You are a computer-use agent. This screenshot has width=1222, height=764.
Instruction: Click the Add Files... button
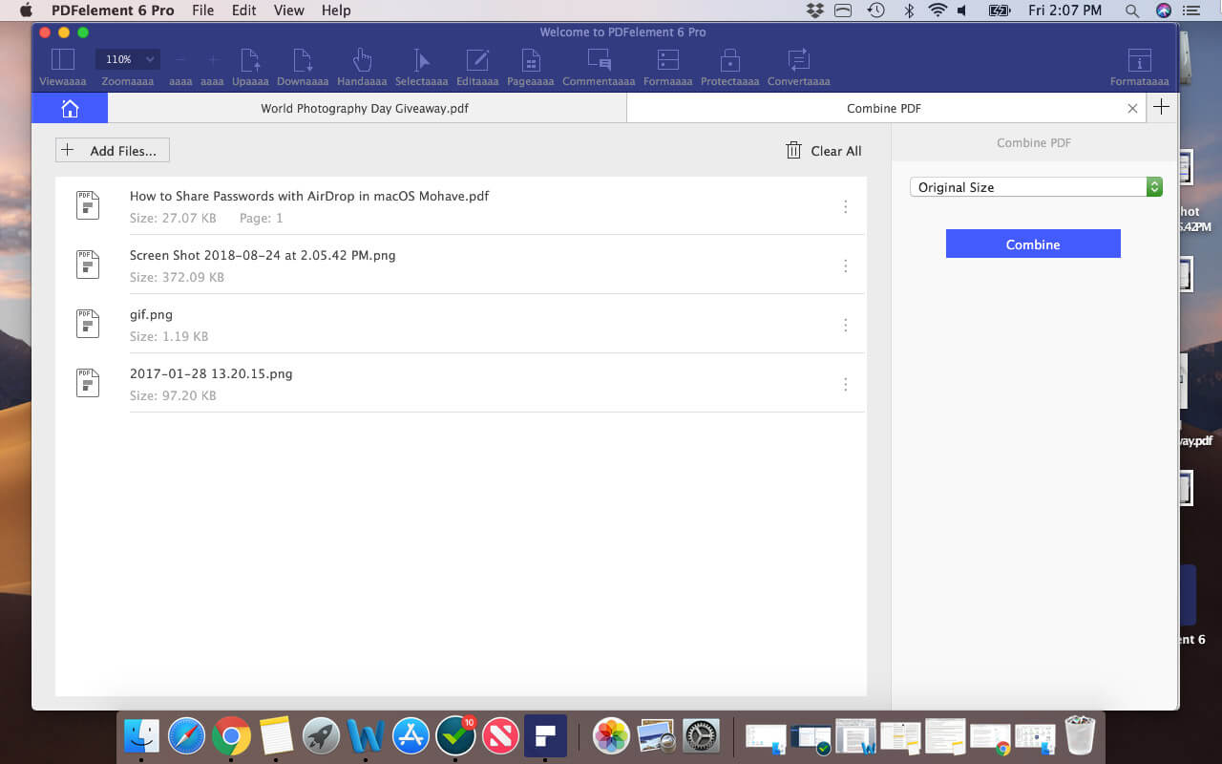[x=113, y=150]
